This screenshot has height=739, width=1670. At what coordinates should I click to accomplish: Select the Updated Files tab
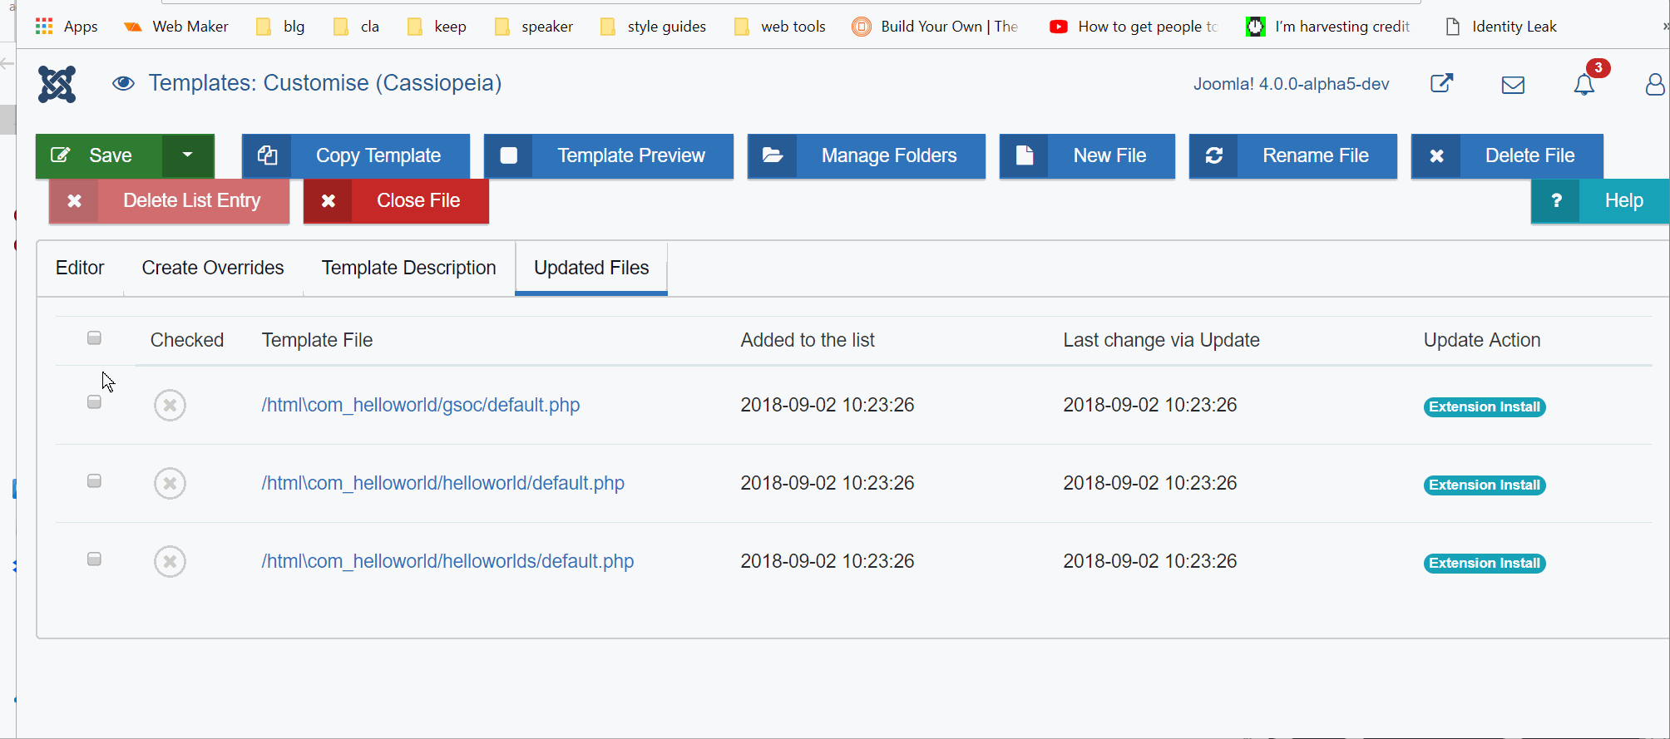click(591, 268)
